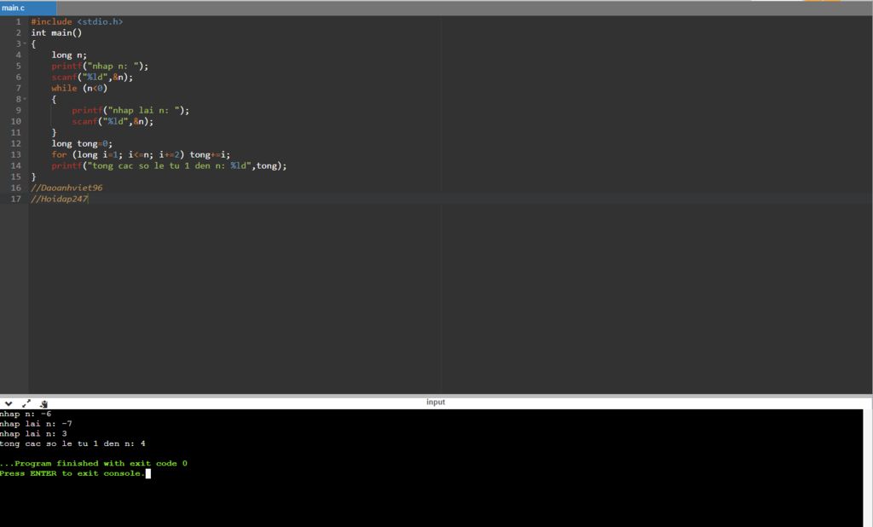Click 'Program finished with exit code 0' message
Screen dimensions: 873x527
point(94,464)
